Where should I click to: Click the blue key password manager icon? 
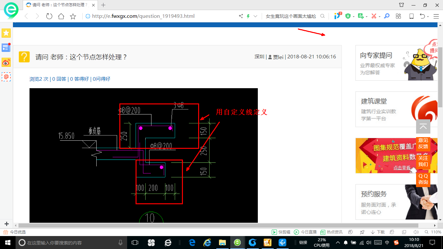(x=387, y=16)
